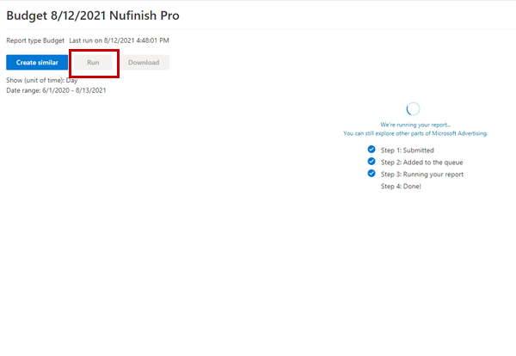Select the 'Report type Budget' text
Image resolution: width=516 pixels, height=356 pixels.
click(x=35, y=40)
